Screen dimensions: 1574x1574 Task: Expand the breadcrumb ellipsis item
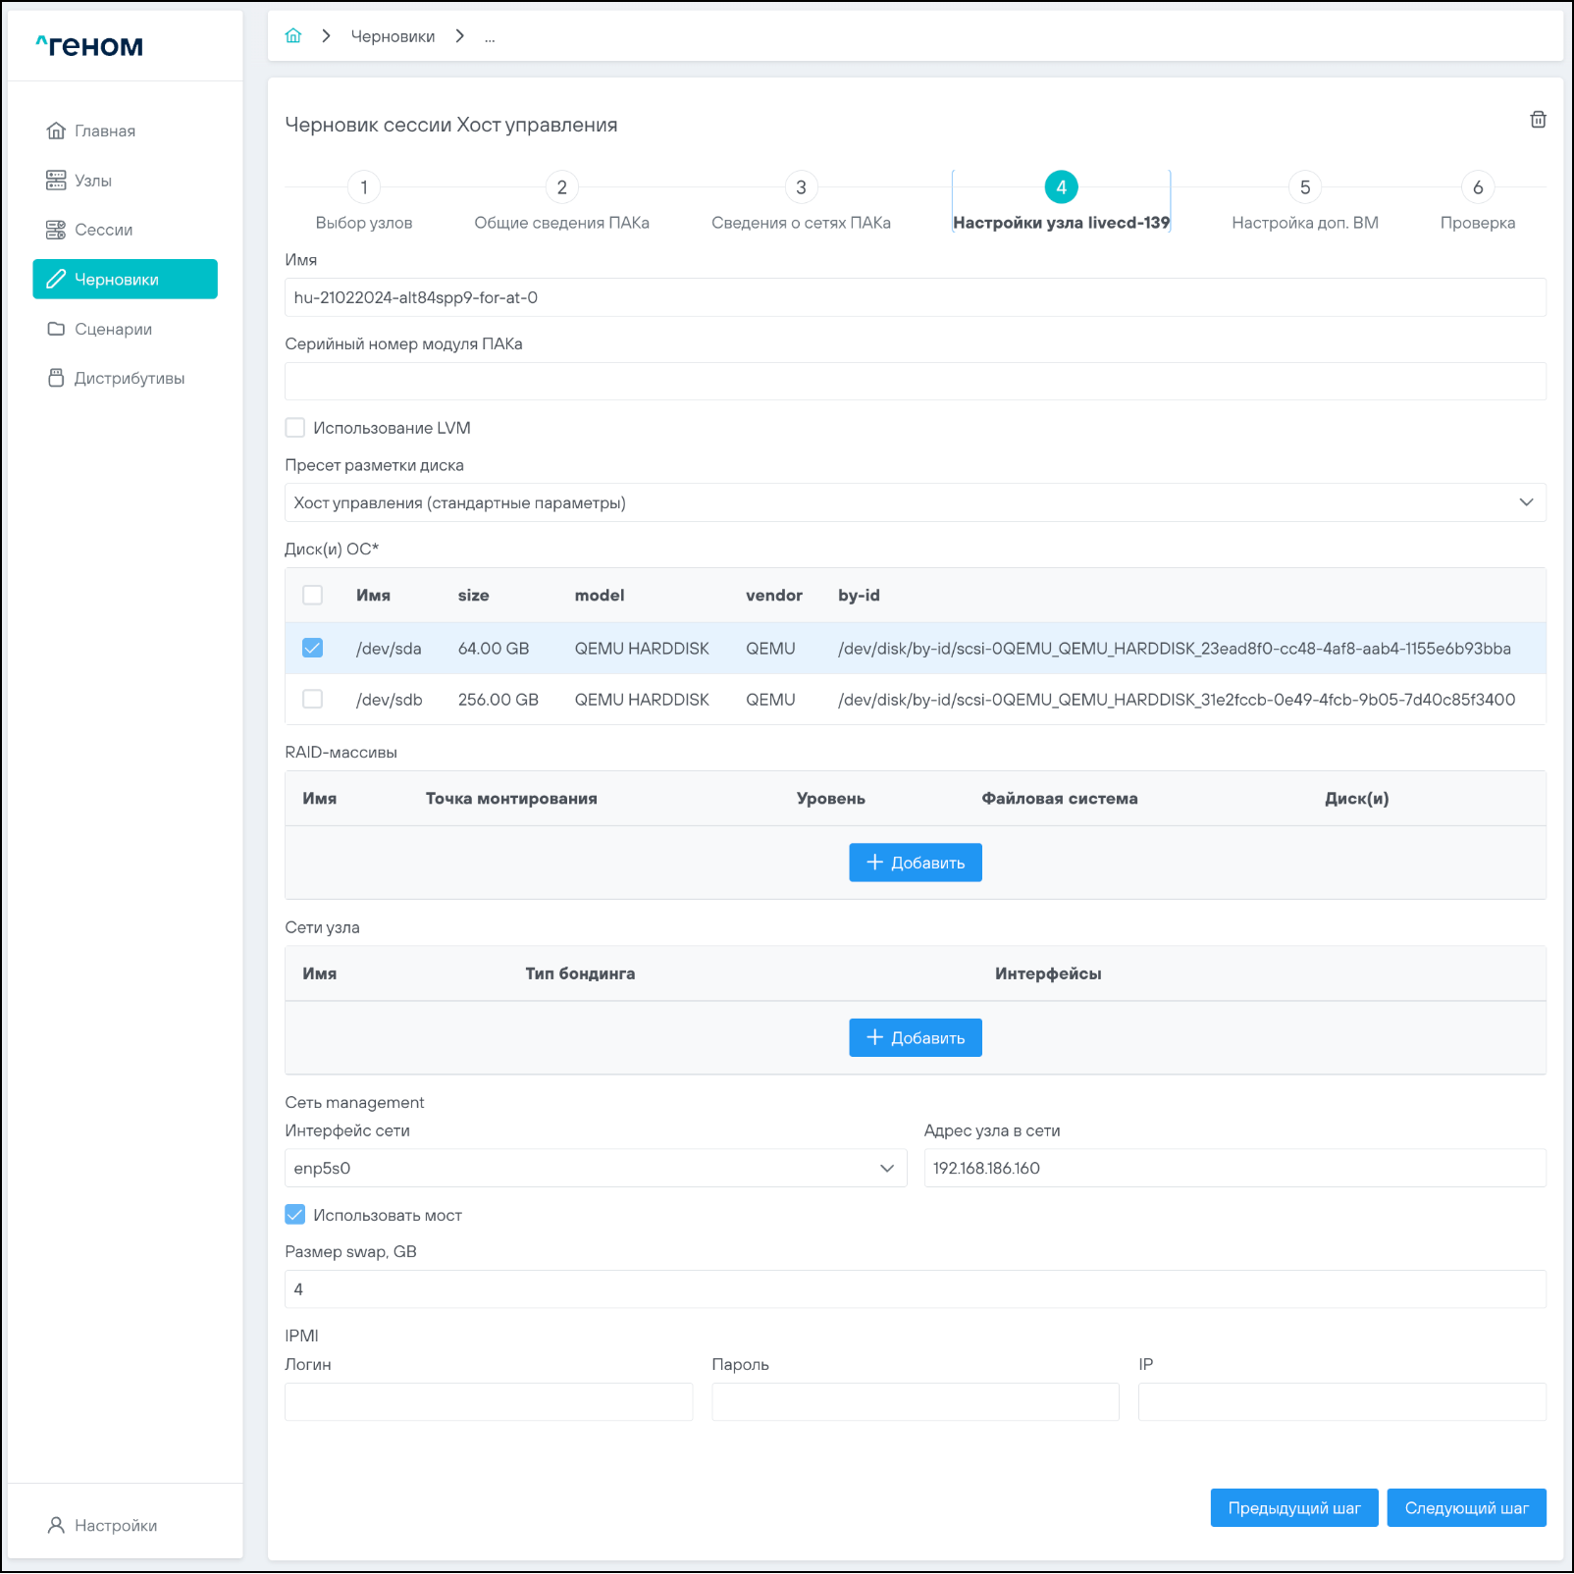point(489,37)
